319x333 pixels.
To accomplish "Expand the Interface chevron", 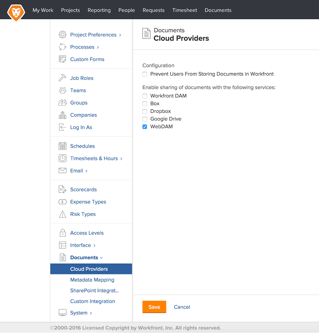I will coord(94,246).
